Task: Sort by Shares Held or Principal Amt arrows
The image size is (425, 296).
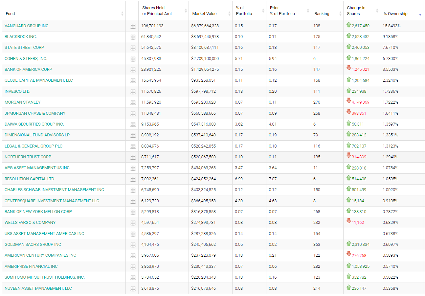Action: pos(186,11)
